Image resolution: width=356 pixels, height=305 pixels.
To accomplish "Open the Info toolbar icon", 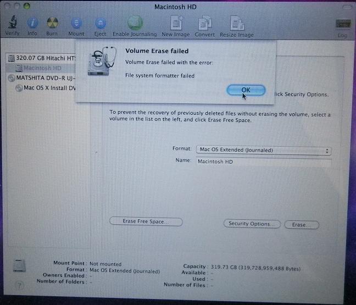I will (32, 23).
